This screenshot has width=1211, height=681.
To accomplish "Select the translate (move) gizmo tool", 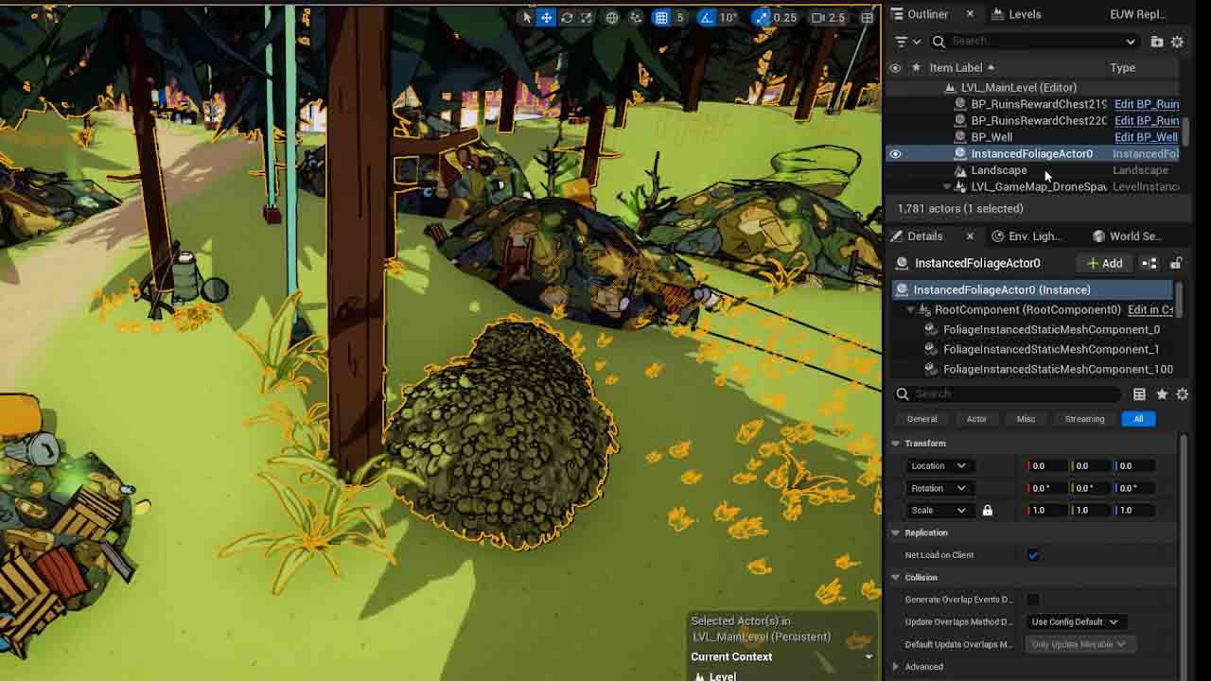I will (x=547, y=18).
